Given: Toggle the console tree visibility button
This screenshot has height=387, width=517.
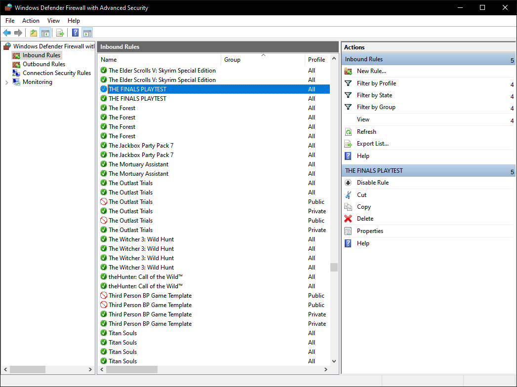Looking at the screenshot, I should (45, 33).
